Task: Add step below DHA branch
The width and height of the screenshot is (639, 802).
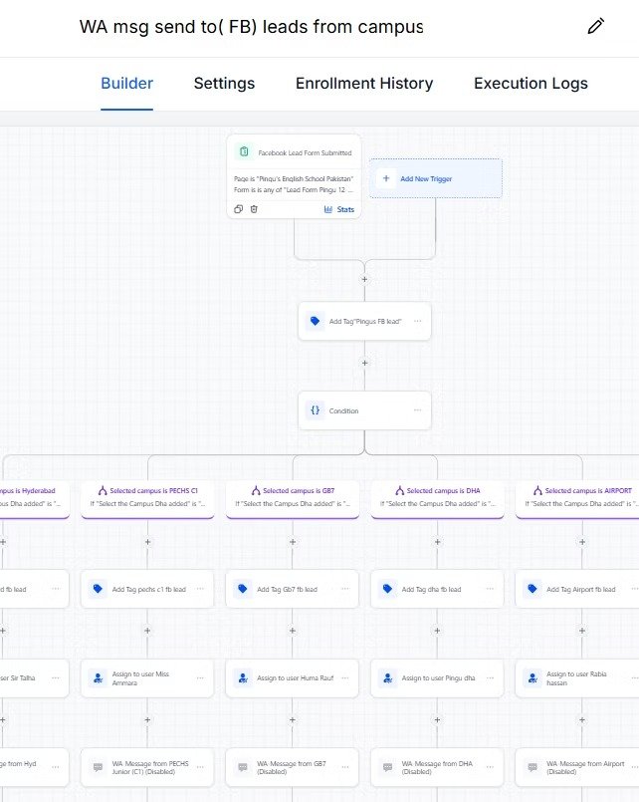Action: point(437,542)
